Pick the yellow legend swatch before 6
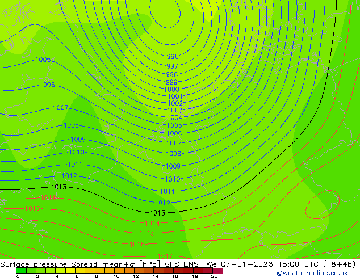Viewport: 360px width, 278px height. point(70,271)
